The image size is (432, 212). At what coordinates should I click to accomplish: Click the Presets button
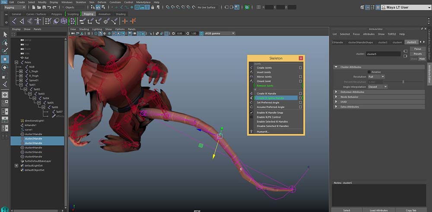click(x=417, y=54)
